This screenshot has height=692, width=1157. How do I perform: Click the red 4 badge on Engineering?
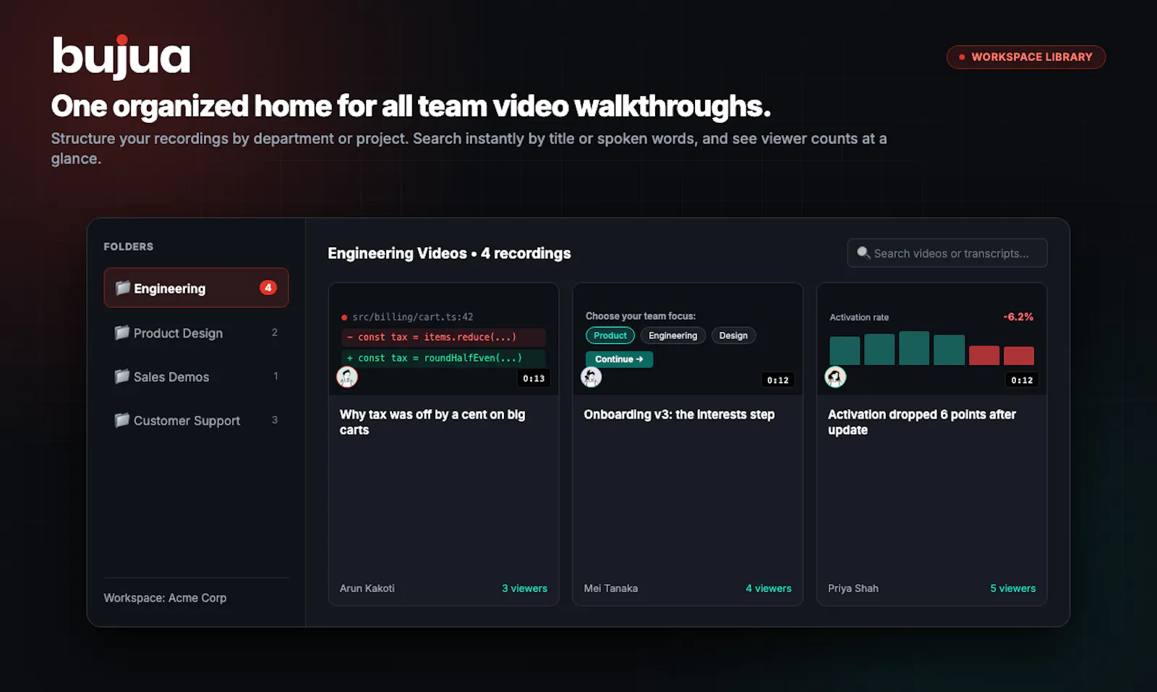tap(268, 288)
